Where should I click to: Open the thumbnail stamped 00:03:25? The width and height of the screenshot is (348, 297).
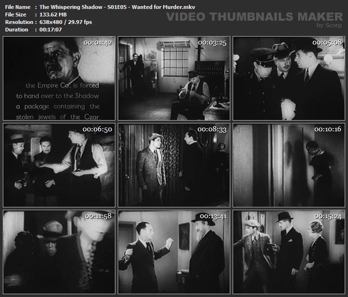point(174,78)
